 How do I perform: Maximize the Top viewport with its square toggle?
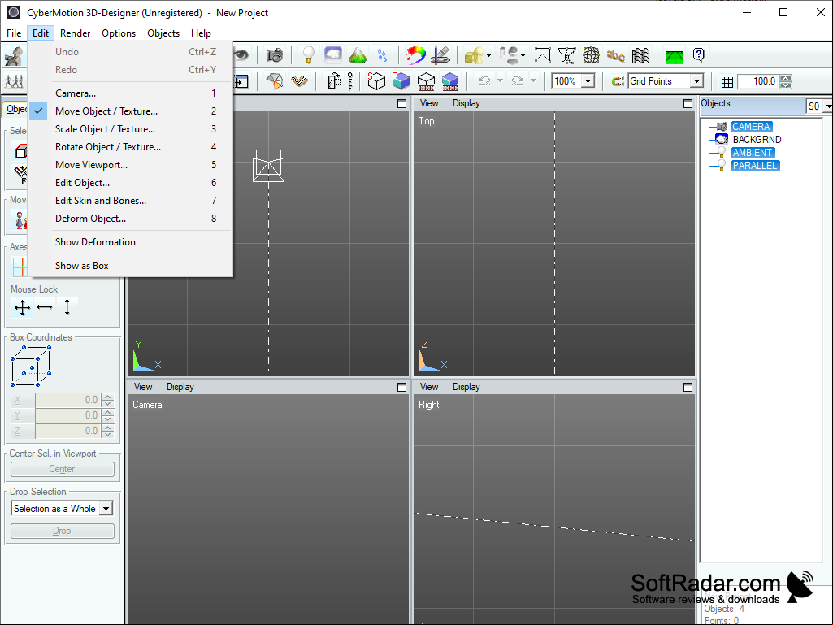(688, 104)
